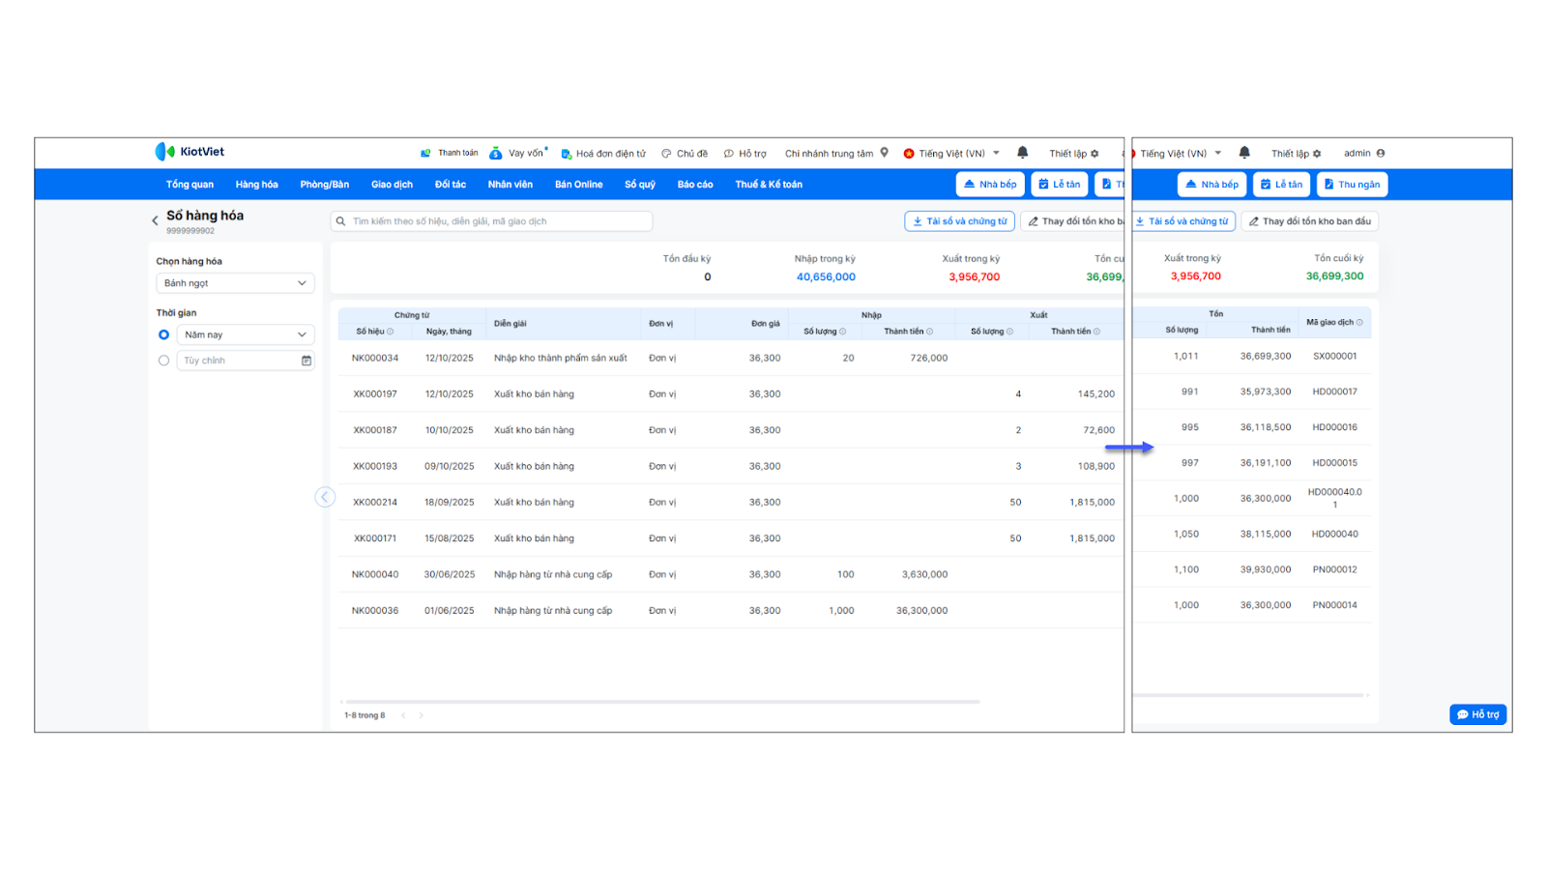Viewport: 1547px width, 870px height.
Task: Focus the search field for số hiệu
Action: coord(493,221)
